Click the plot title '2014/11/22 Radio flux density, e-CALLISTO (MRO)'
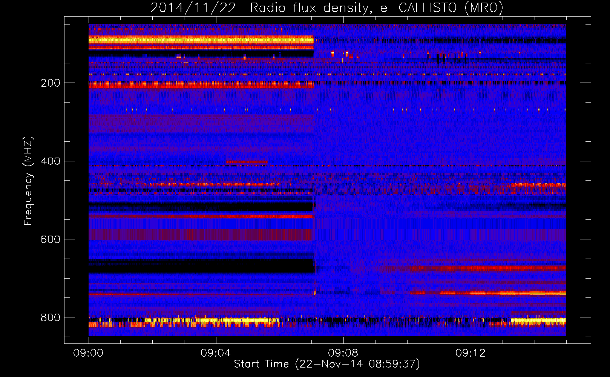610x377 pixels. tap(327, 8)
